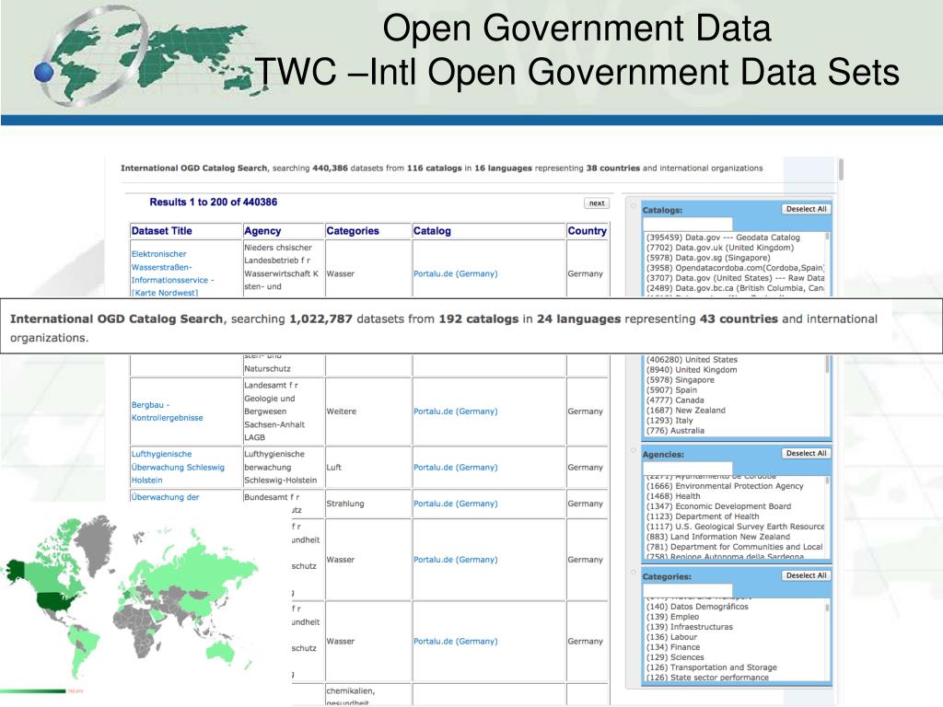Click the next results button

pos(597,203)
